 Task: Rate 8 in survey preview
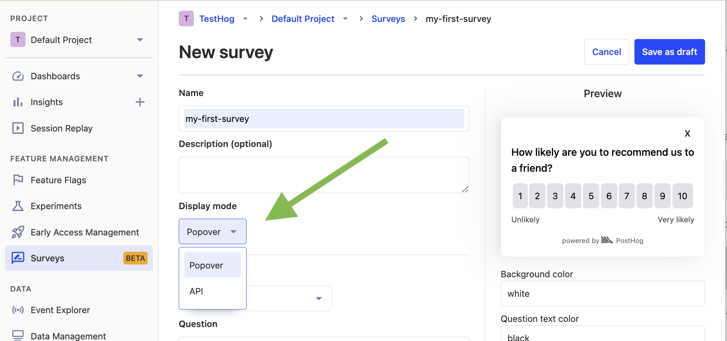pyautogui.click(x=644, y=196)
